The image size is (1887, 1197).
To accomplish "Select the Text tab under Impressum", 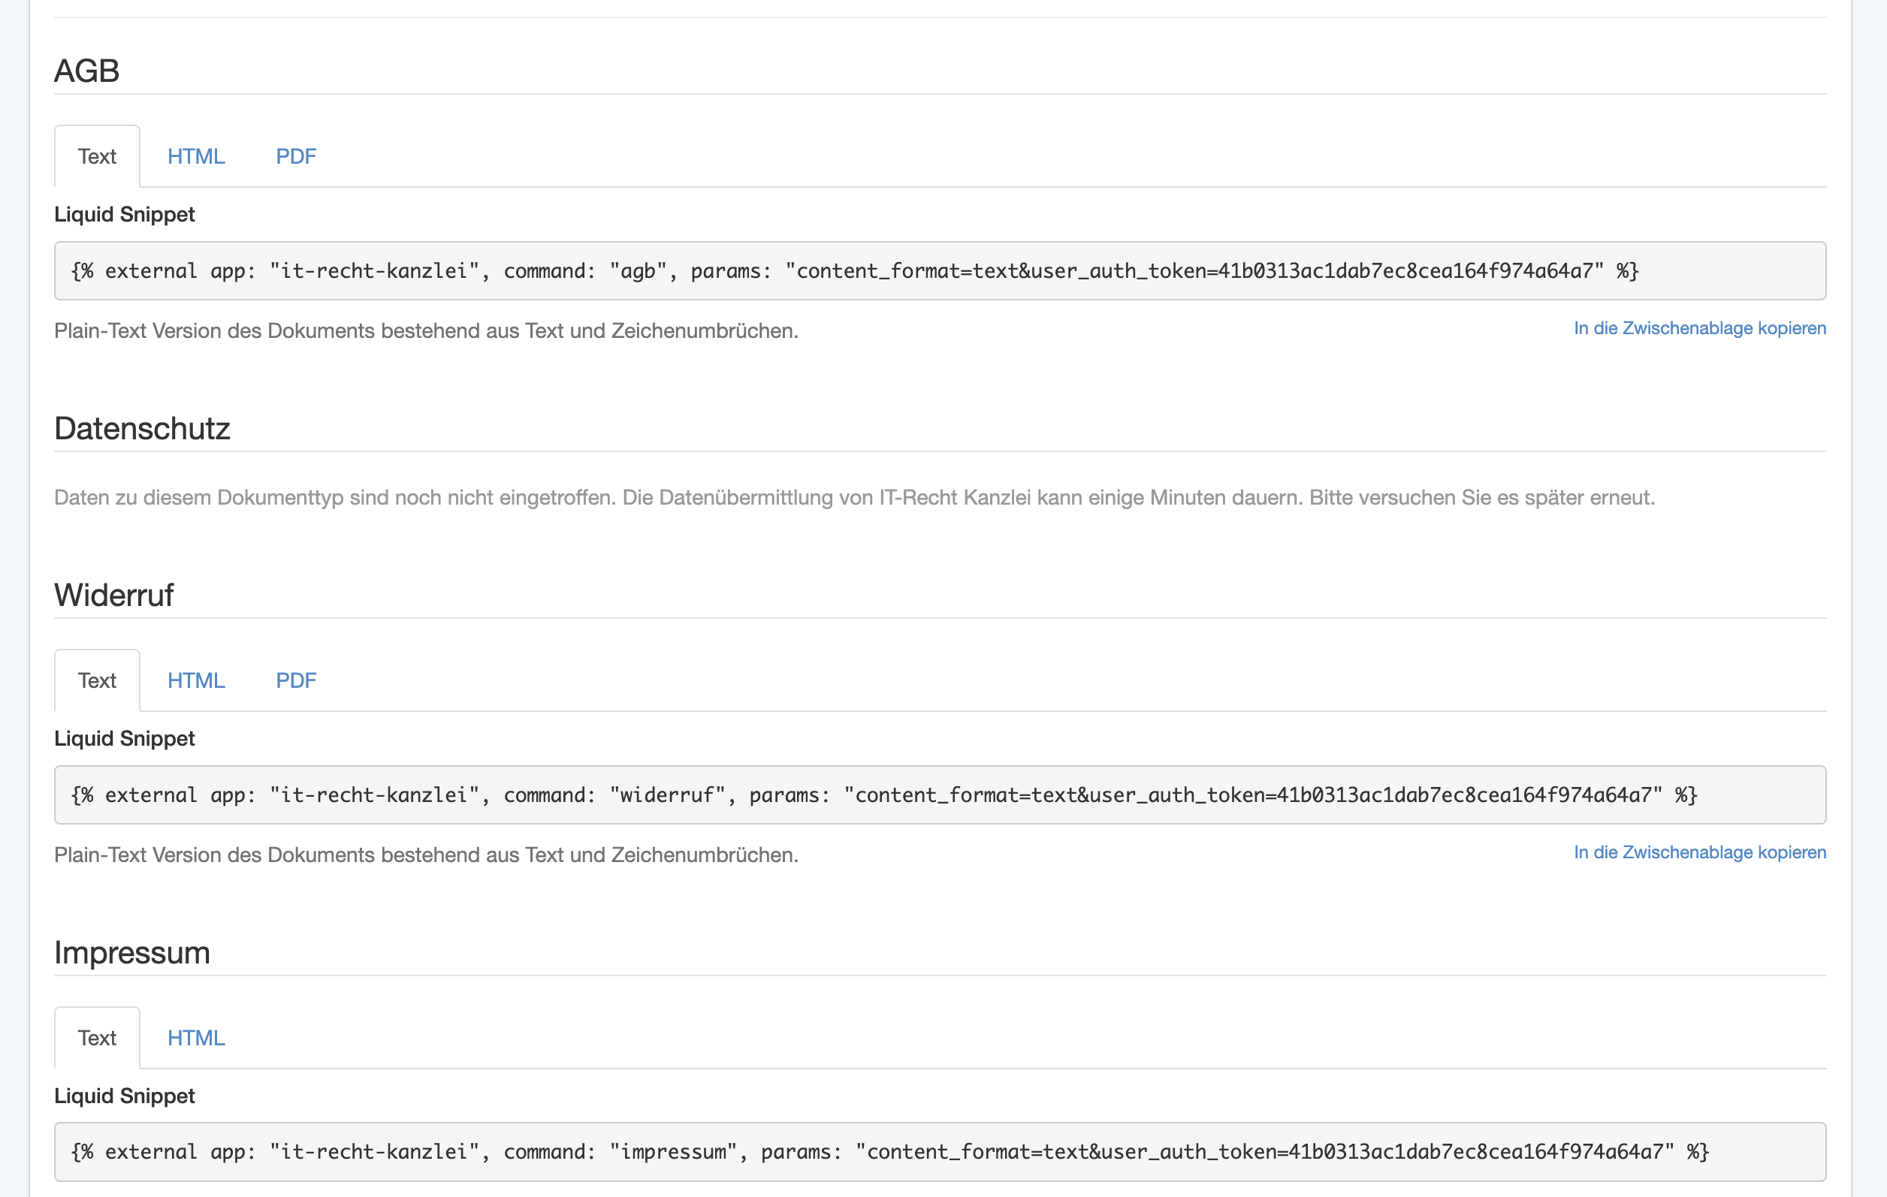I will [x=96, y=1037].
